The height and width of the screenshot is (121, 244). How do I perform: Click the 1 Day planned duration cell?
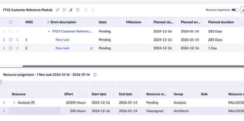[224, 48]
